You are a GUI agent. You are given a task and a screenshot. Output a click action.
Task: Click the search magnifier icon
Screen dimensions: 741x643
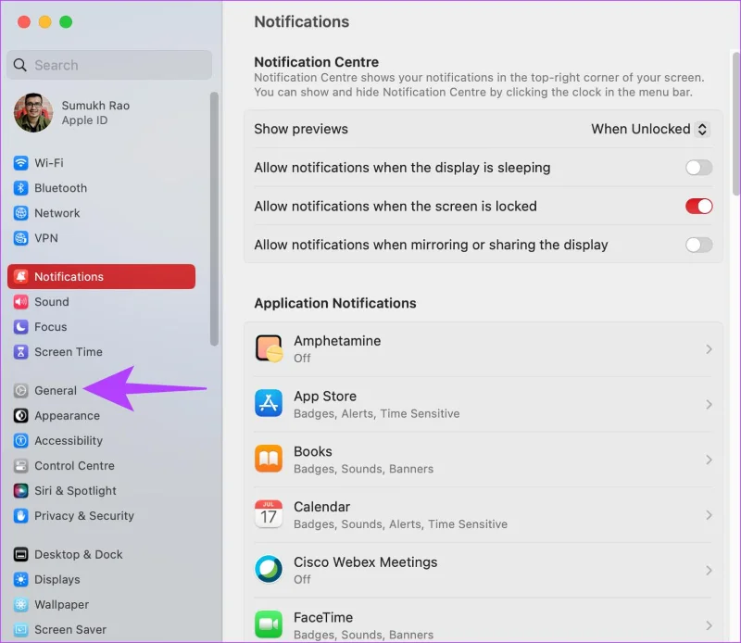(x=19, y=65)
